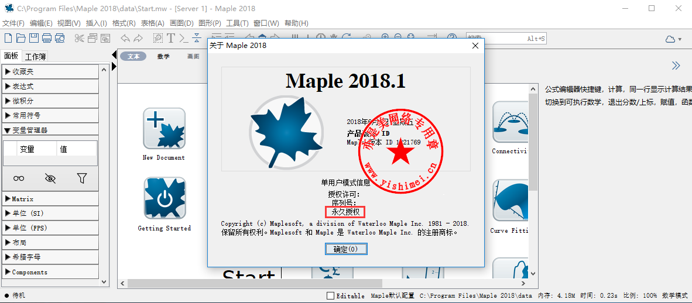This screenshot has width=692, height=303.
Task: Expand the 单位 (FPS) palette
Action: 50,228
